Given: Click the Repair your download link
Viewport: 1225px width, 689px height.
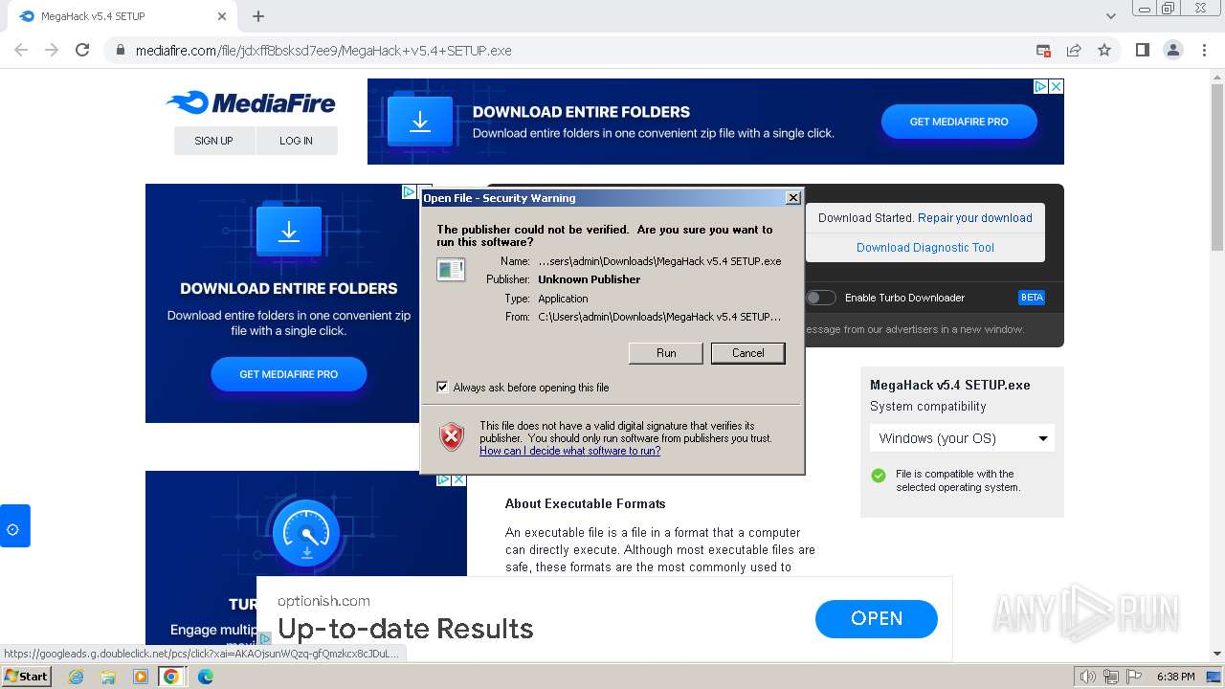Looking at the screenshot, I should point(975,217).
